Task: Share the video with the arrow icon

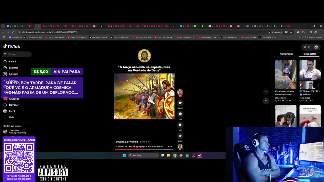Action: coord(180,136)
